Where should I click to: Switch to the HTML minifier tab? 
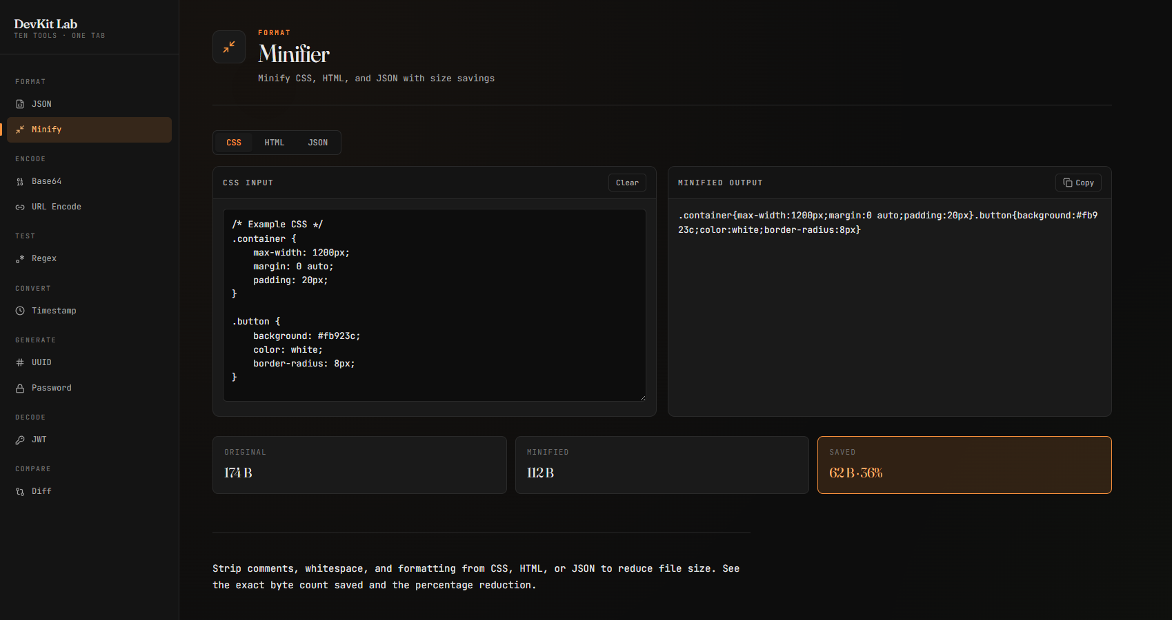tap(275, 143)
